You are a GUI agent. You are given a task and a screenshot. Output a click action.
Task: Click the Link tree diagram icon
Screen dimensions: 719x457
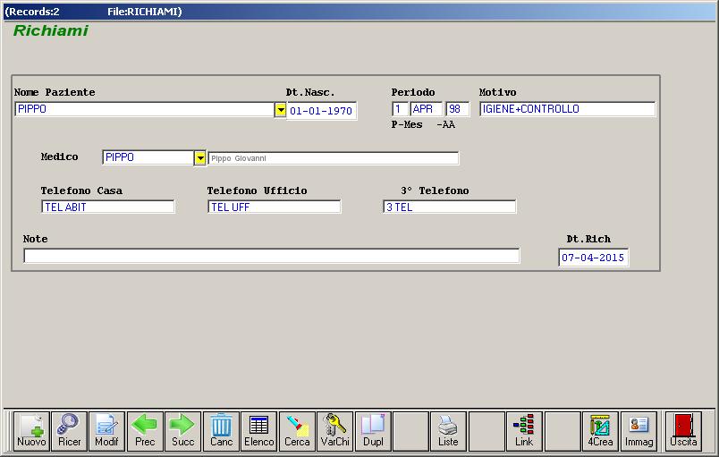(x=524, y=431)
